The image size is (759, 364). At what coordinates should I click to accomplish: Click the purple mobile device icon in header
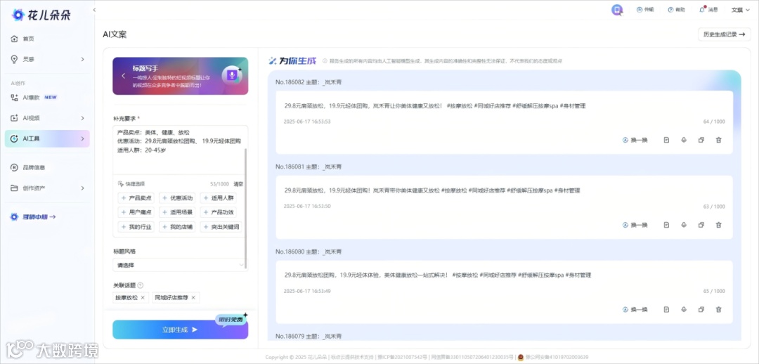pos(617,10)
